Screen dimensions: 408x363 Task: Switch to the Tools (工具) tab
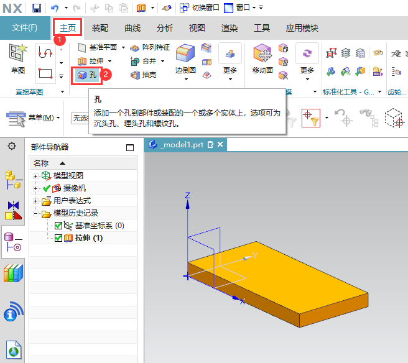point(261,28)
